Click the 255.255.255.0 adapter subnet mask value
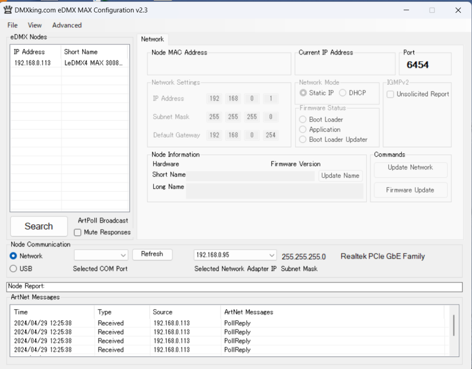The width and height of the screenshot is (472, 369). [304, 257]
